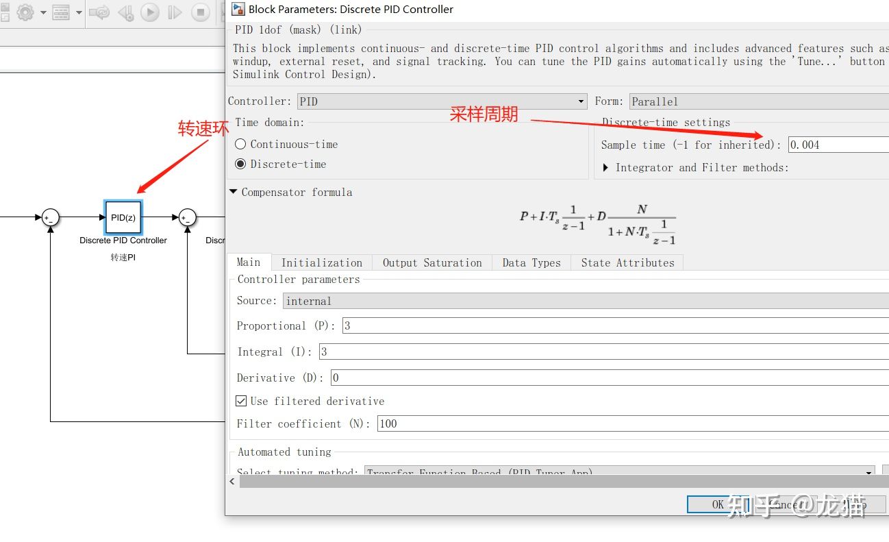Click the Block Parameters dialog title icon
Viewport: 889px width, 542px height.
pyautogui.click(x=238, y=9)
